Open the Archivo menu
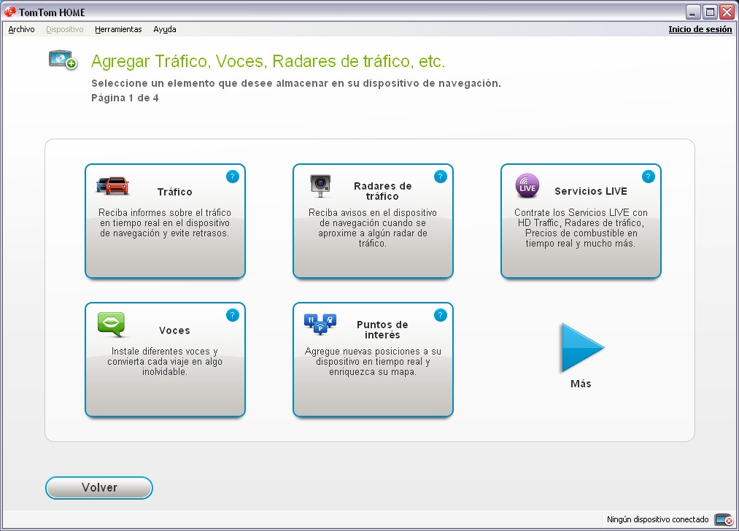Viewport: 739px width, 531px height. pos(22,29)
